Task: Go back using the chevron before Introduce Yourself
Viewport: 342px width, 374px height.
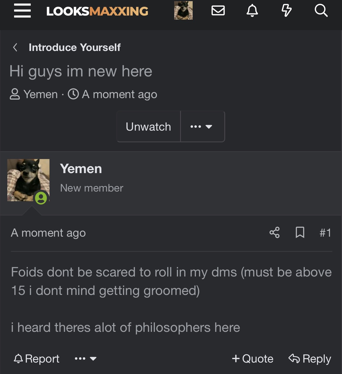Action: pos(15,47)
